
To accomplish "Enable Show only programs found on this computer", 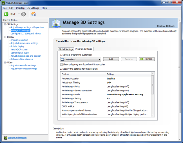I will [62, 64].
